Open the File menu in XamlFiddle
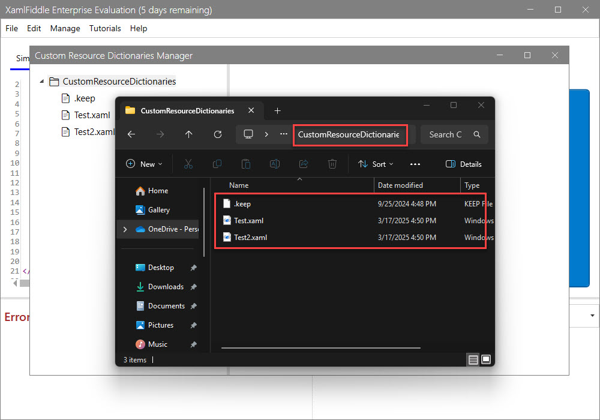This screenshot has width=600, height=420. coord(11,28)
